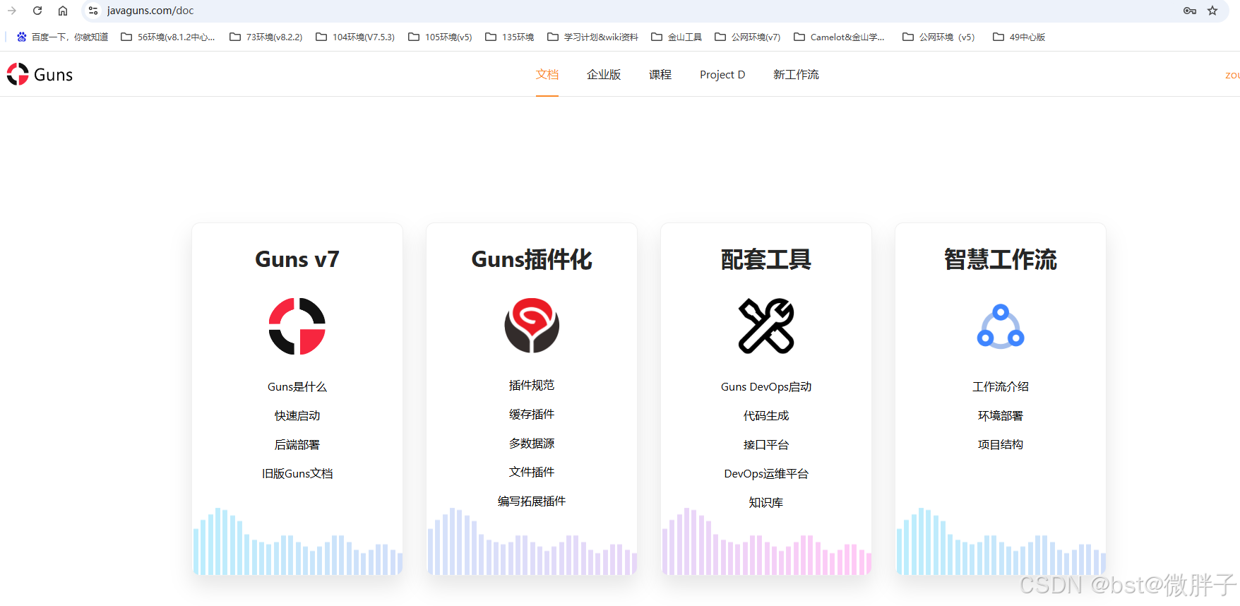1240x606 pixels.
Task: Open the 插件规范 link
Action: (x=532, y=386)
